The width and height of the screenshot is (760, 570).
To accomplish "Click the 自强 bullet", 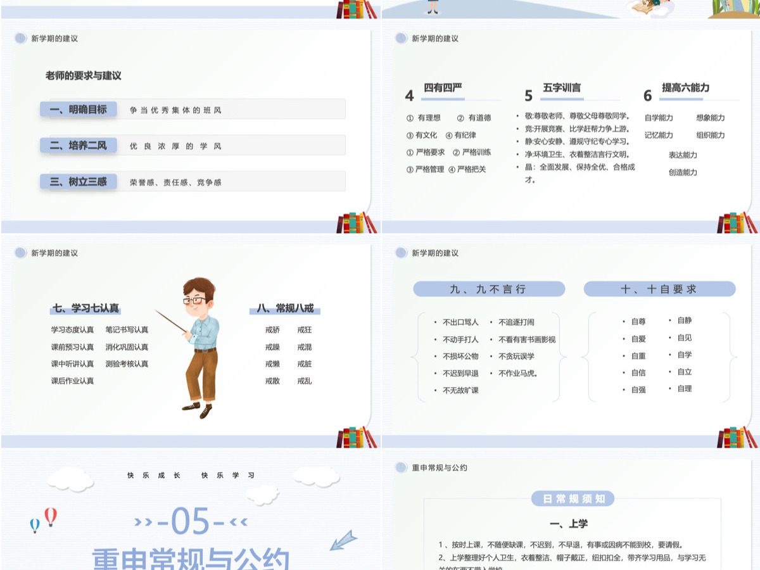I will click(635, 390).
